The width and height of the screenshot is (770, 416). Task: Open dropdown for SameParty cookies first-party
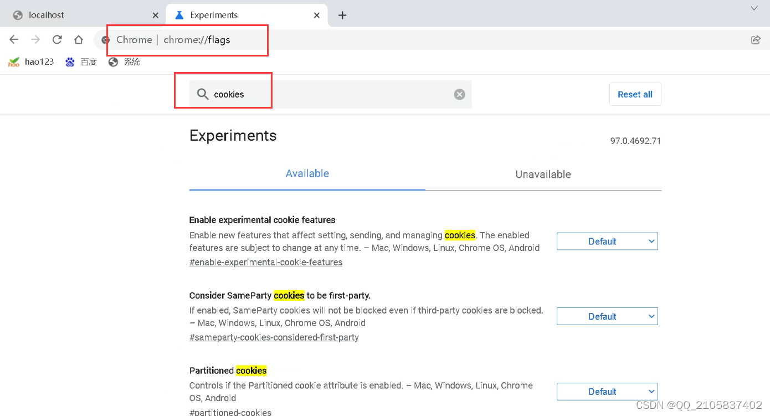607,316
